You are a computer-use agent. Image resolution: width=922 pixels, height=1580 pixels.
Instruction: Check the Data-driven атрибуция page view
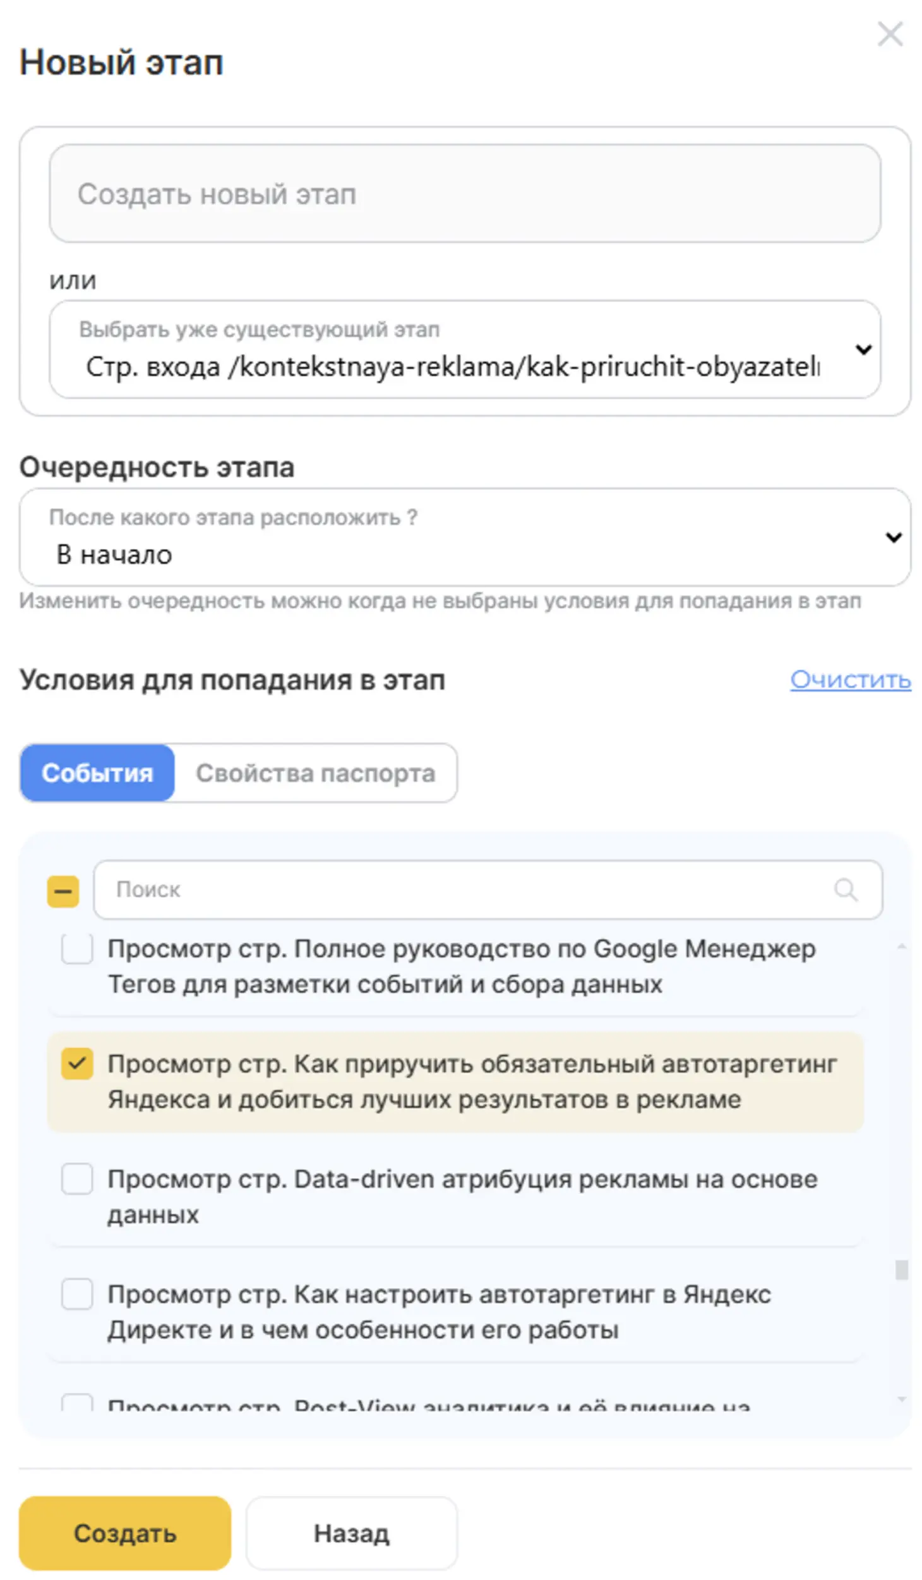(x=77, y=1178)
